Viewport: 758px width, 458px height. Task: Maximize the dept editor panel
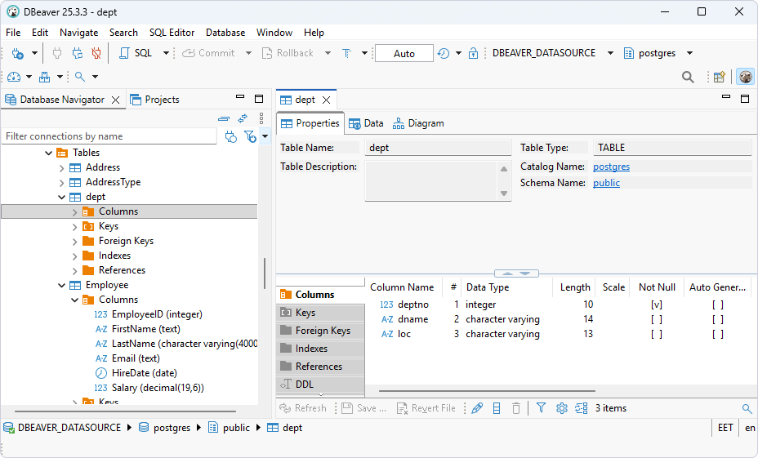[745, 99]
